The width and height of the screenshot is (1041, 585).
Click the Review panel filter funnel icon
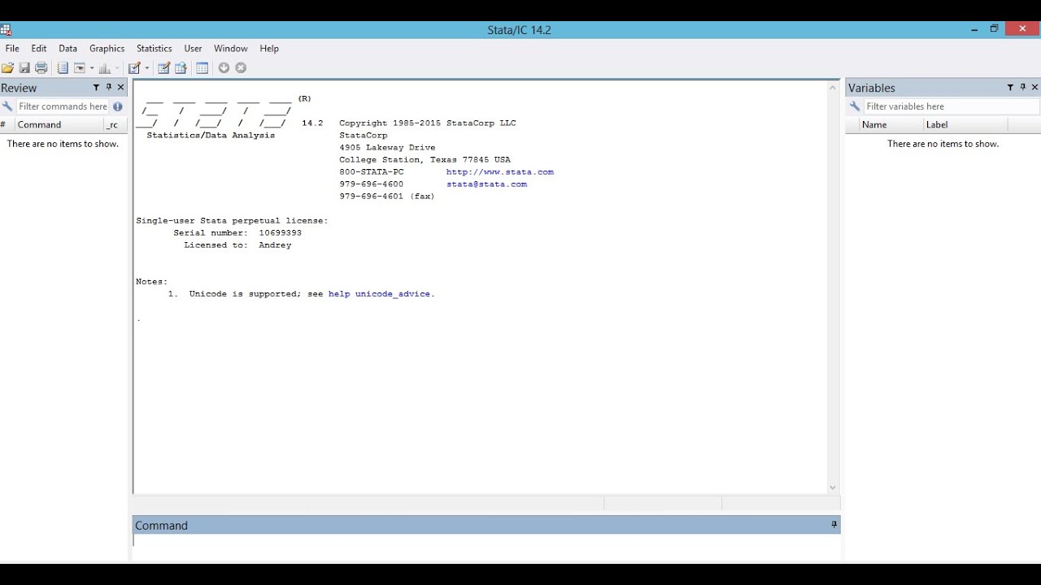(x=96, y=88)
